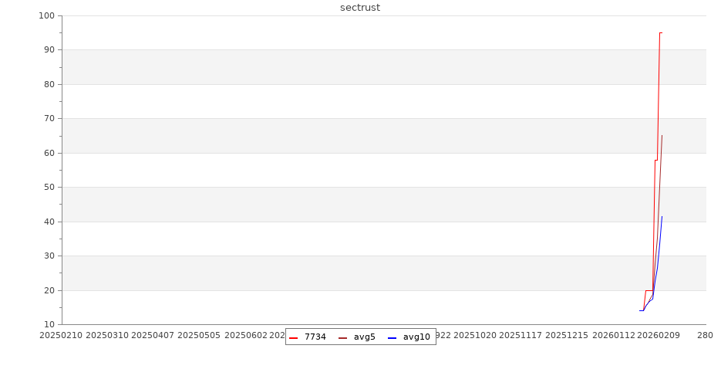Select the 7734 legend label
The height and width of the screenshot is (386, 721).
[315, 337]
